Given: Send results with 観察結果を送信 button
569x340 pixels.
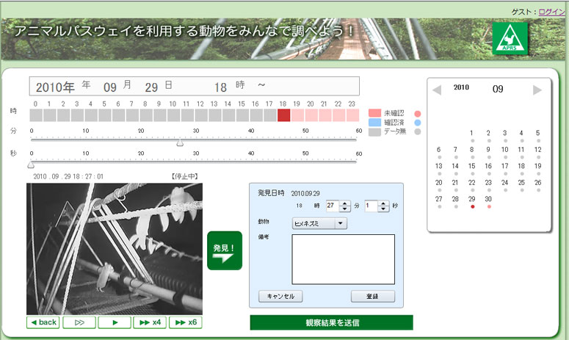Looking at the screenshot, I should tap(331, 323).
